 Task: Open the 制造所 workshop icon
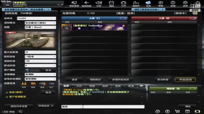tap(136, 4)
